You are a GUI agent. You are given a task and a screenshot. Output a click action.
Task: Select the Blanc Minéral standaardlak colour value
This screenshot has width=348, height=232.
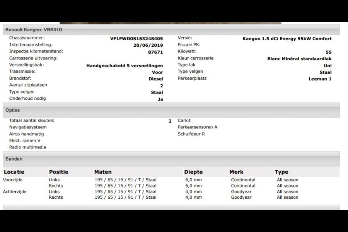(299, 59)
